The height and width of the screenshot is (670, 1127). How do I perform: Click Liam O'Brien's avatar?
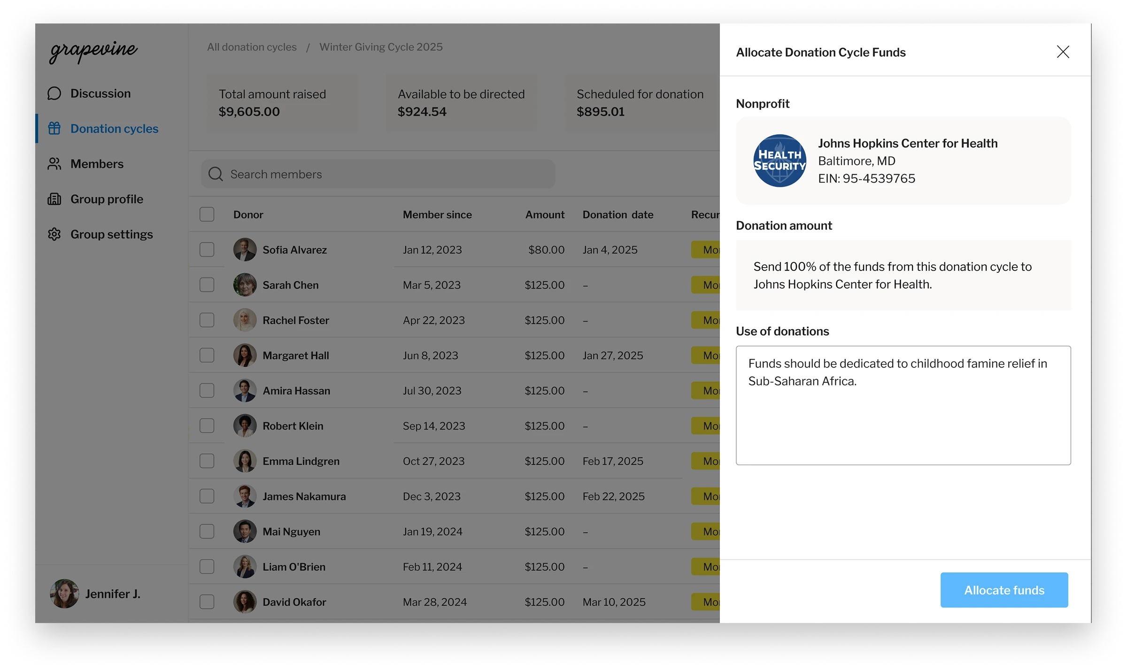click(245, 566)
